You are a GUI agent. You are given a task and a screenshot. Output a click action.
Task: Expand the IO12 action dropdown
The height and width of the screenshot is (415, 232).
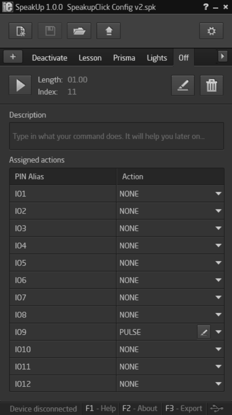click(218, 384)
